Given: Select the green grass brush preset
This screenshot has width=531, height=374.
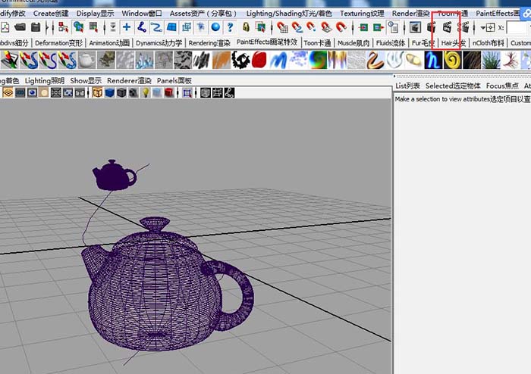Looking at the screenshot, I should (491, 60).
